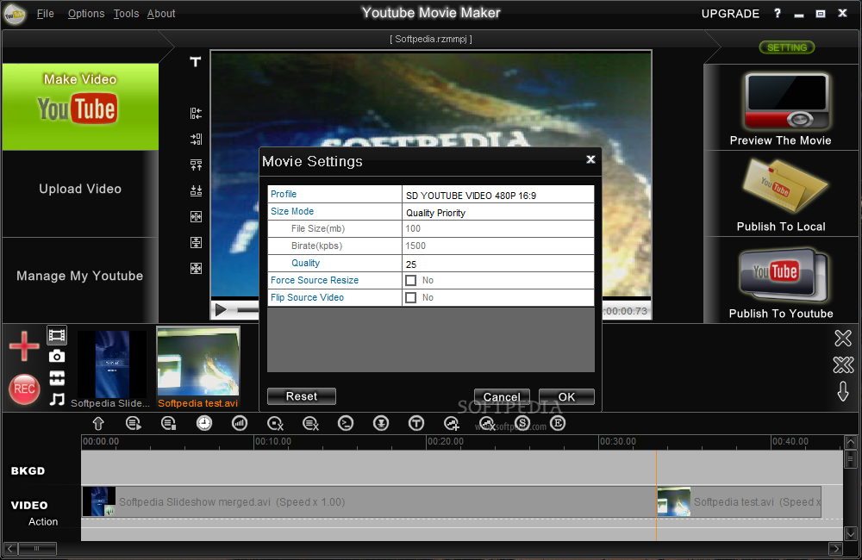Screen dimensions: 862x560
Task: Select the Softpedia test.avi thumbnail
Action: point(198,368)
